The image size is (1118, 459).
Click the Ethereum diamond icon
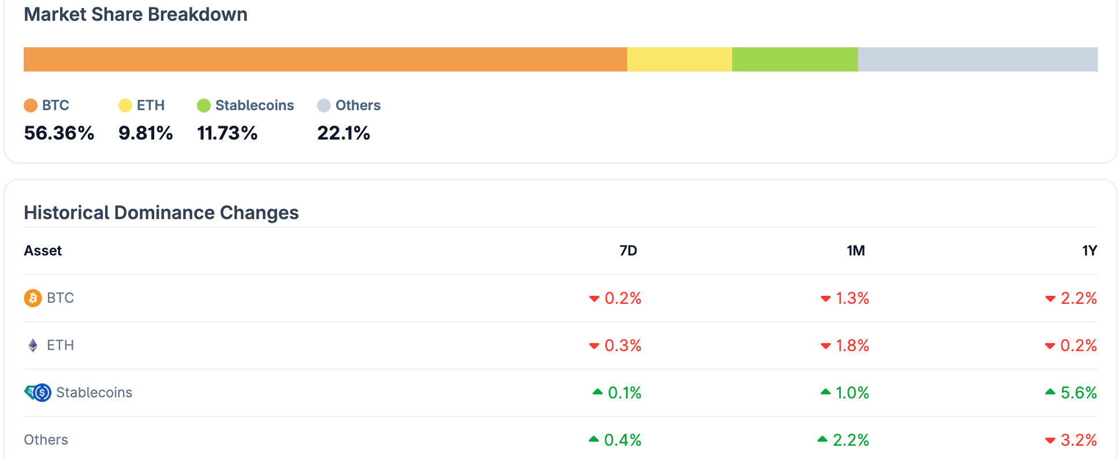point(33,345)
